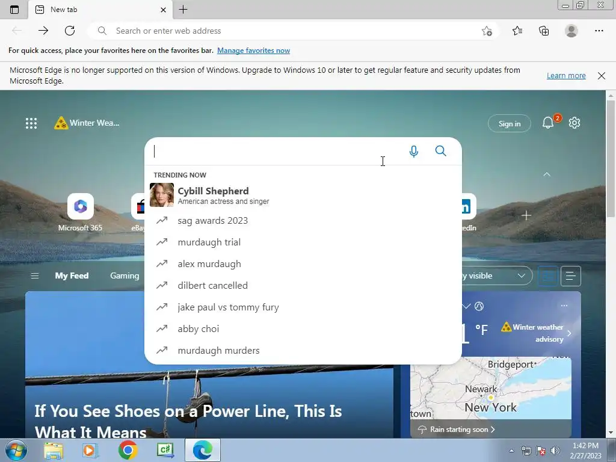The image size is (616, 462).
Task: Click Manage favorites now link
Action: 253,51
